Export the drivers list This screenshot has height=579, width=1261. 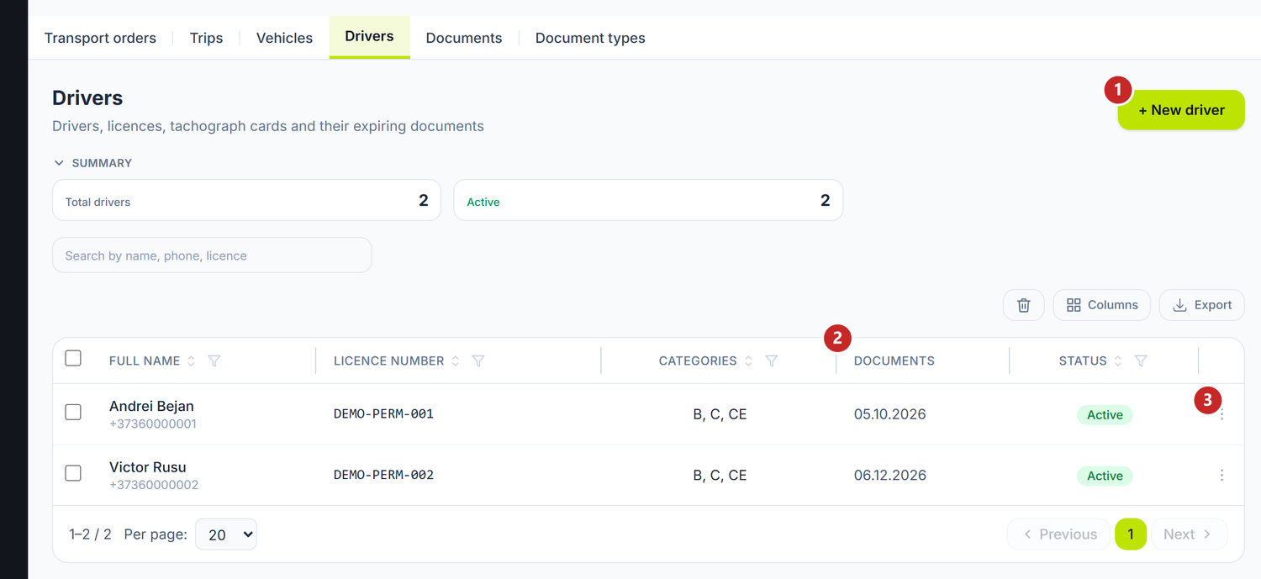click(1202, 305)
